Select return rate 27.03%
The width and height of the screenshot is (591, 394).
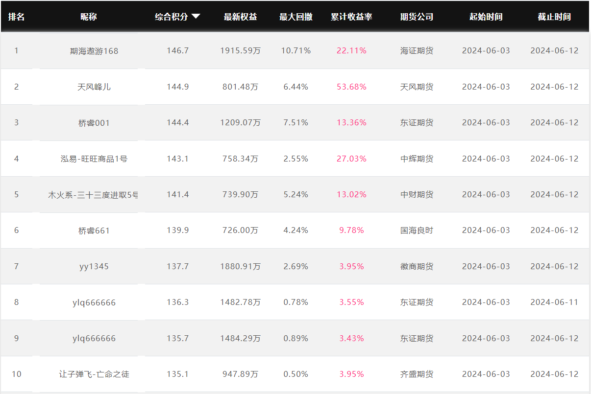point(352,159)
